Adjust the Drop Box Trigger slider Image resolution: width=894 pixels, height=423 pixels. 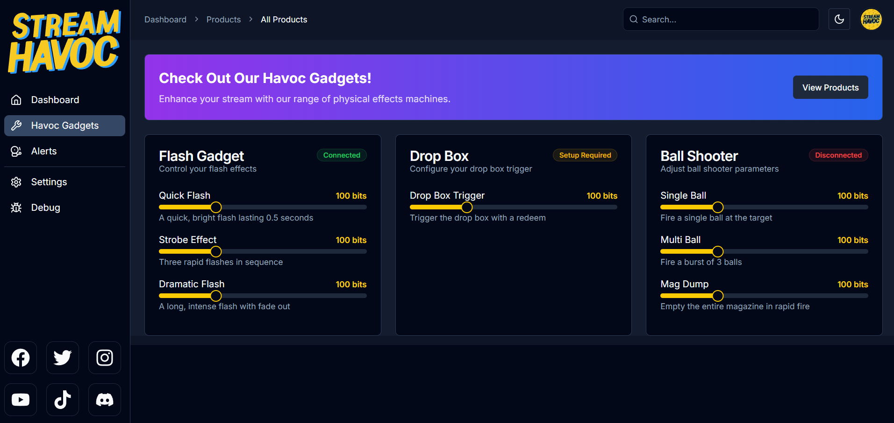514,207
